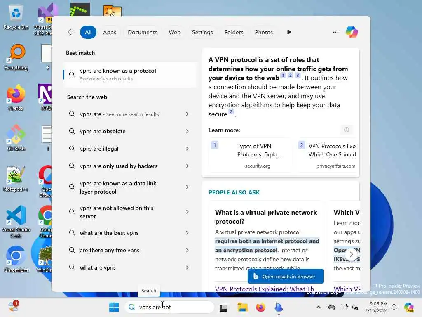Open Recycle Bin desktop icon
This screenshot has width=422, height=317.
point(16,17)
